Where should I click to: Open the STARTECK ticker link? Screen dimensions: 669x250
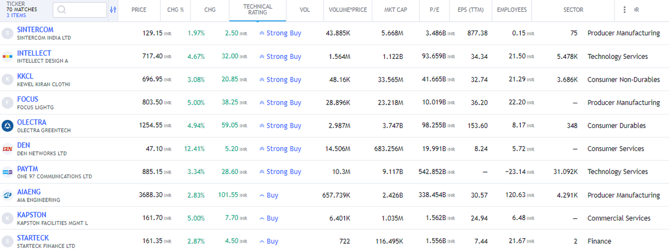pyautogui.click(x=33, y=238)
